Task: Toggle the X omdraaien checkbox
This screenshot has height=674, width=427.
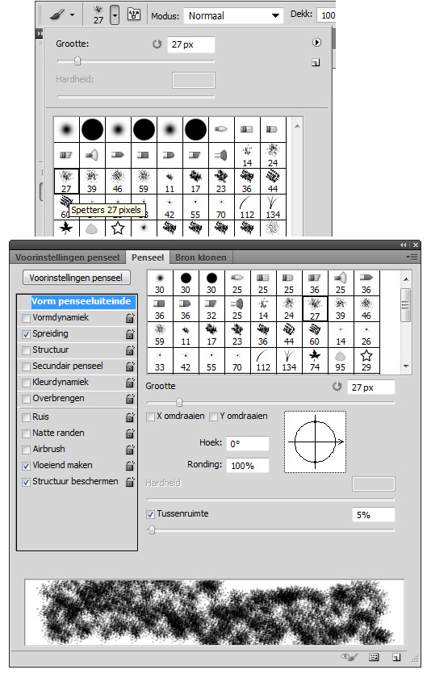Action: (150, 417)
